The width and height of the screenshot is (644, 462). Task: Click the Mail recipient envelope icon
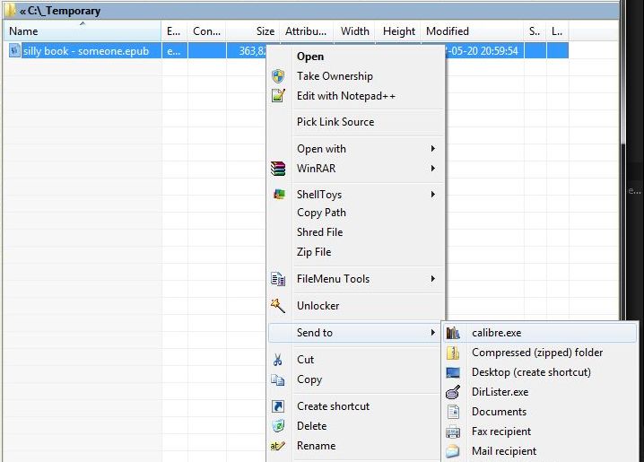453,451
